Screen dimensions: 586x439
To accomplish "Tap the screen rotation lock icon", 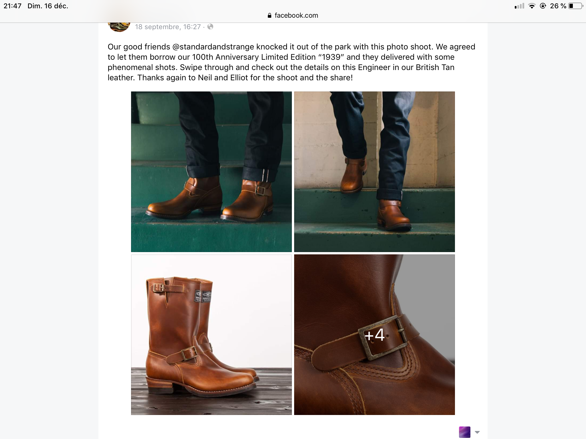I will tap(543, 6).
